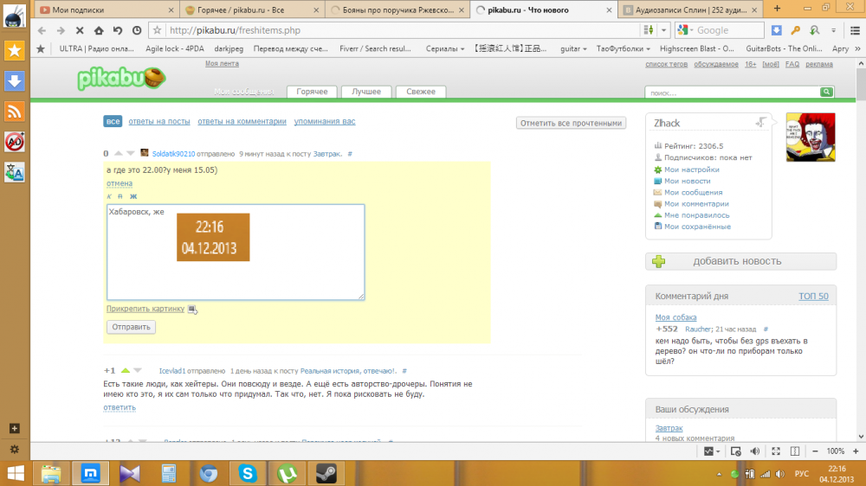Open the Favorites star in Maxthon sidebar
The height and width of the screenshot is (486, 866).
click(14, 50)
